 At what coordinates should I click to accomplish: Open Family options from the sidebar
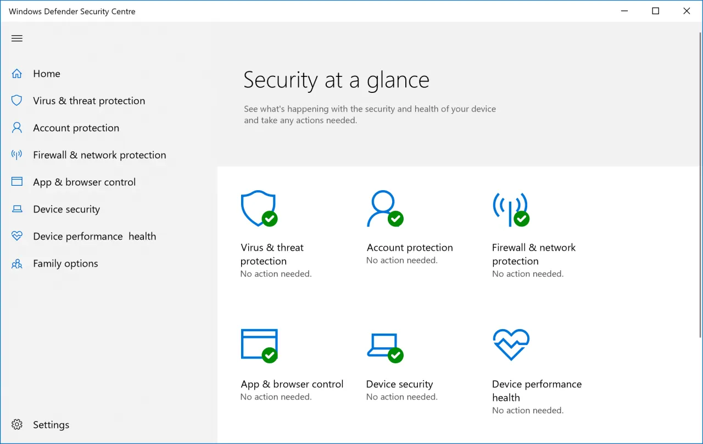tap(65, 263)
